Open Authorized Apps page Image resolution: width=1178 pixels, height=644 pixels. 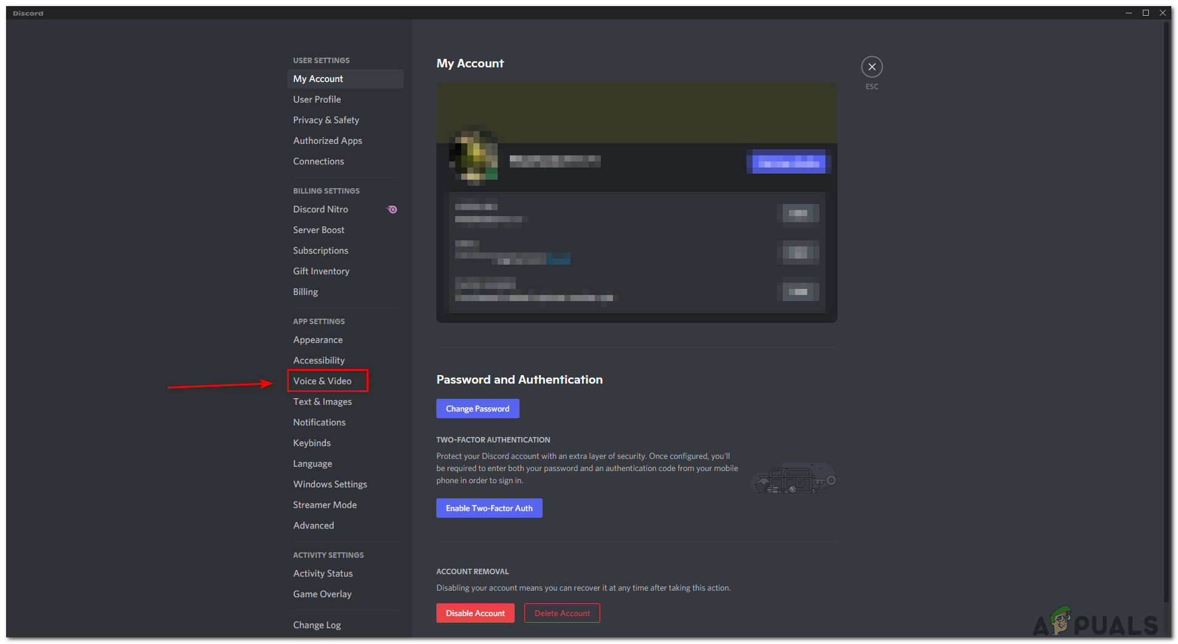pos(345,141)
